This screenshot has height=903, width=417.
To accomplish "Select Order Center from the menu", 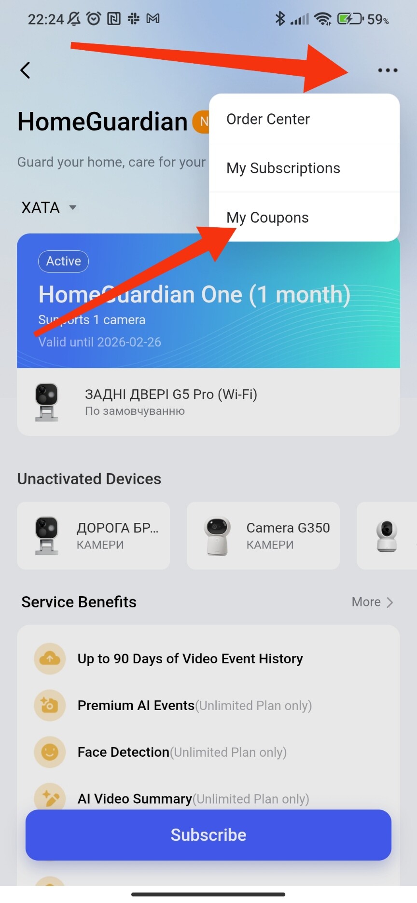I will [304, 119].
